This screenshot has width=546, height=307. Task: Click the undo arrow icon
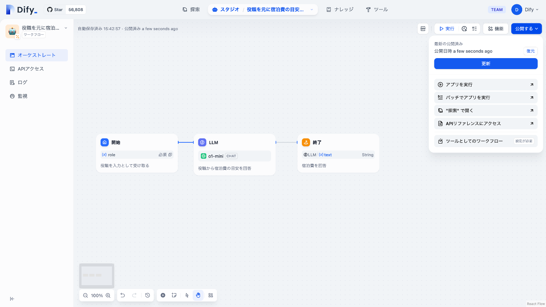tap(122, 295)
